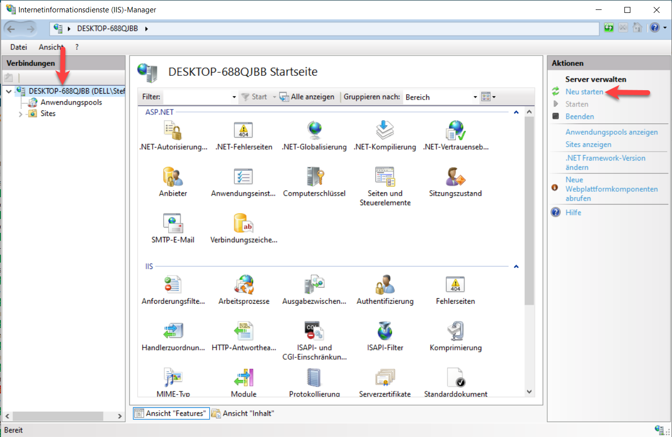672x437 pixels.
Task: Switch to Ansicht "Inhalt" tab
Action: [x=243, y=413]
